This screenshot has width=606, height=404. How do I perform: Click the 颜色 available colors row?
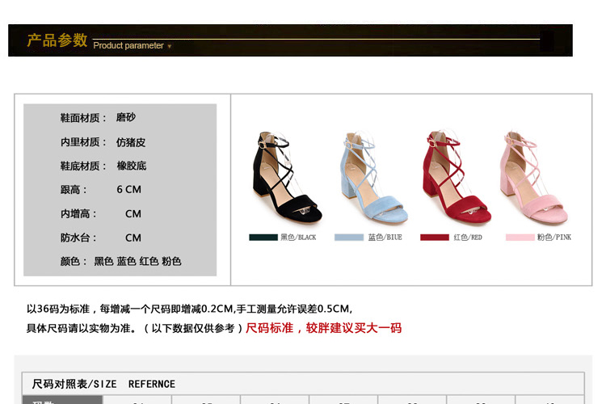click(x=120, y=262)
